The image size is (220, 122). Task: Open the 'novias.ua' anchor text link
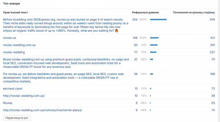[9, 38]
